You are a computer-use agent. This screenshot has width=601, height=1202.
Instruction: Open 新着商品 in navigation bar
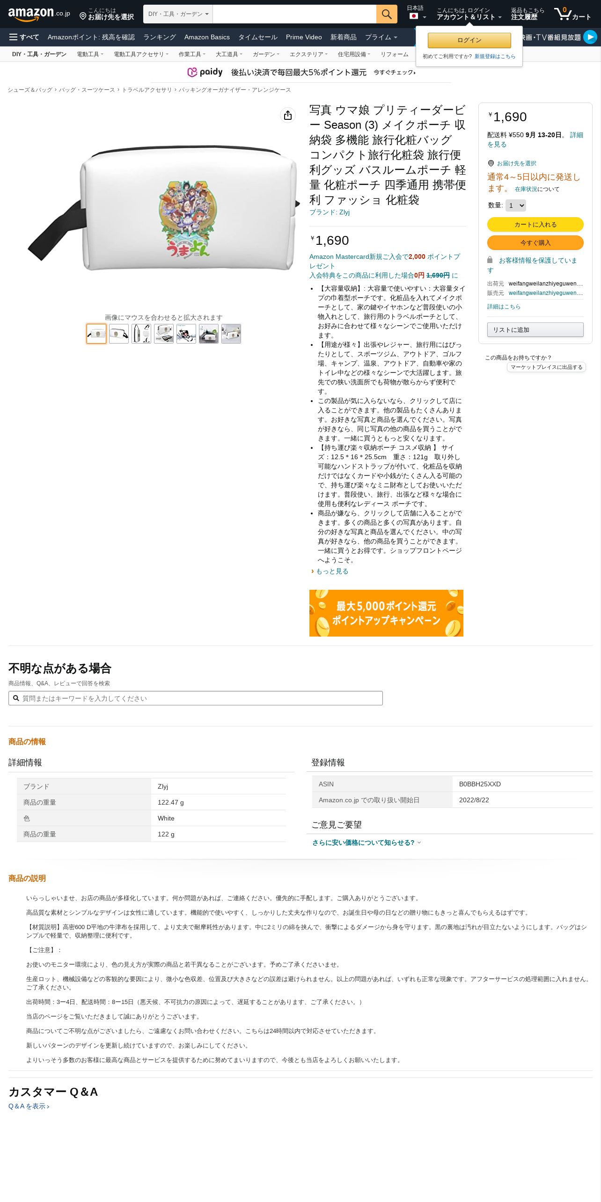pyautogui.click(x=344, y=37)
